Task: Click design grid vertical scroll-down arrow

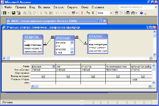Action: (154, 83)
